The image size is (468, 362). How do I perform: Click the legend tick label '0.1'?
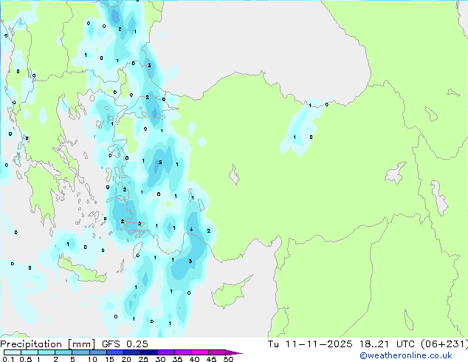point(8,359)
